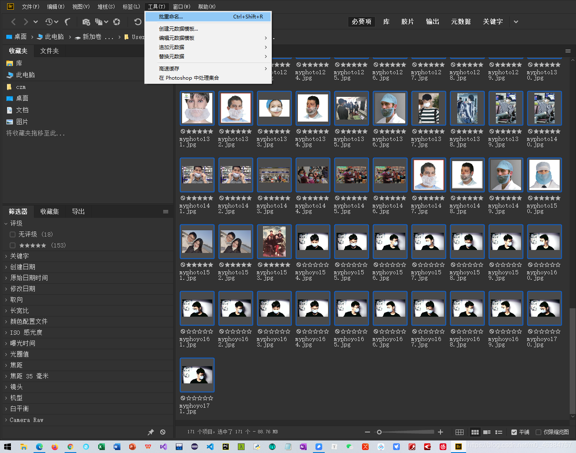Remove rating on myphoto131.jpg
The image size is (576, 453).
click(183, 131)
